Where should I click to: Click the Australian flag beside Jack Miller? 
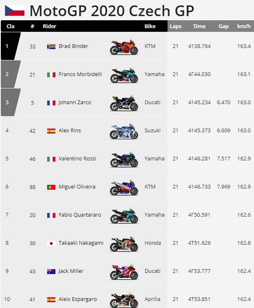(51, 272)
